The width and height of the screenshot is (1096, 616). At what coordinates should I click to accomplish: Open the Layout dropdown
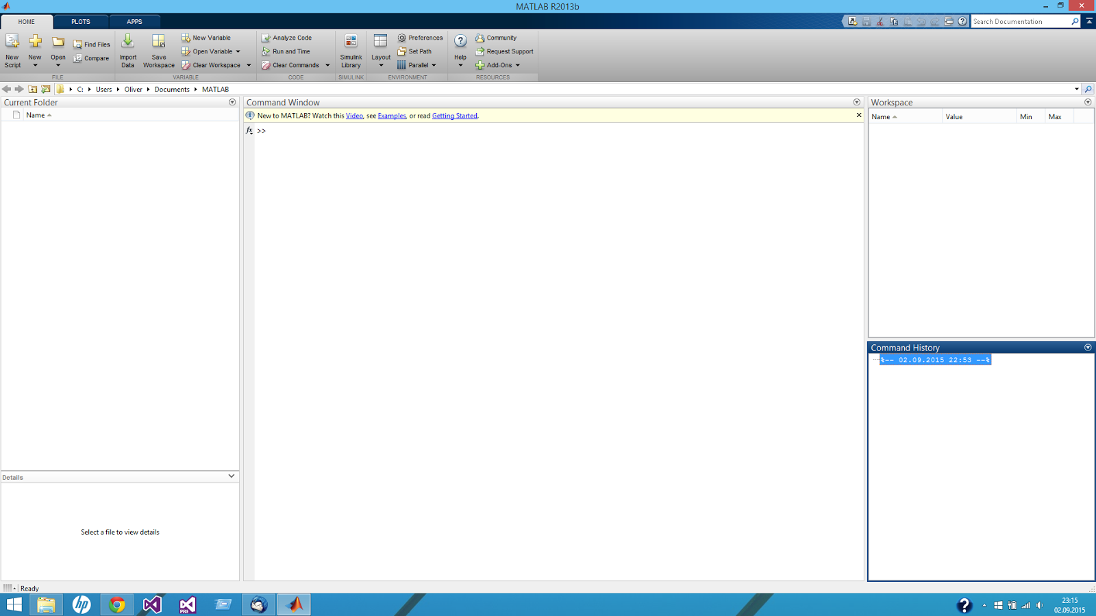[x=381, y=51]
